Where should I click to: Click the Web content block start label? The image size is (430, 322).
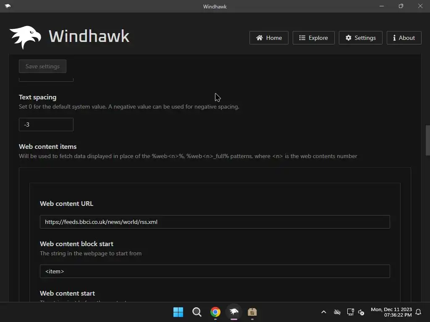76,244
